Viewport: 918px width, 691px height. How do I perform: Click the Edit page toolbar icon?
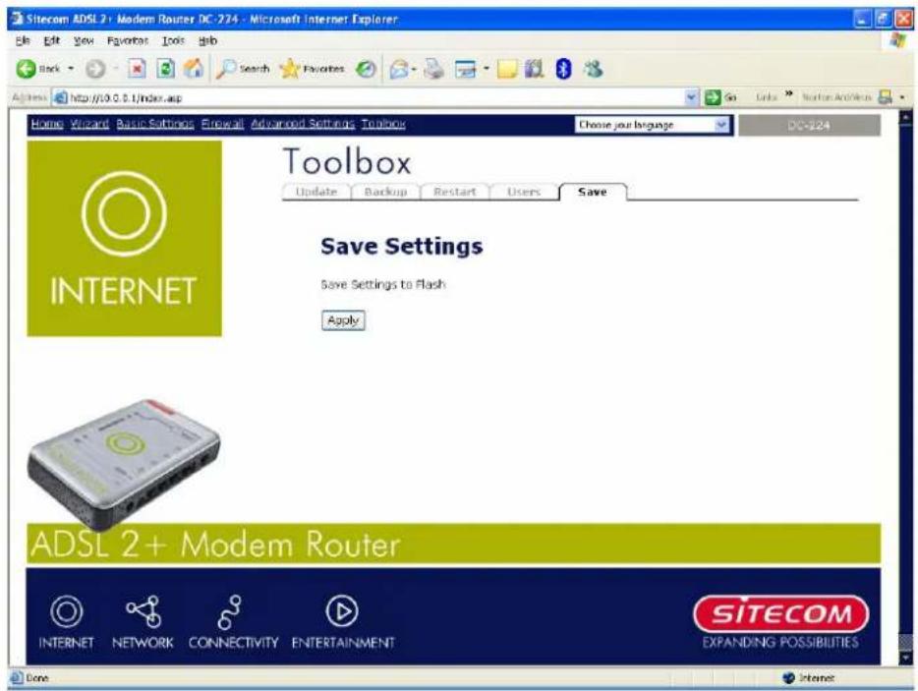466,70
